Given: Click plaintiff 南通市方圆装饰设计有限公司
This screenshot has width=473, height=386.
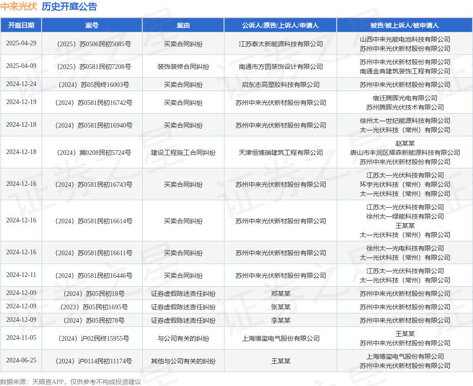Looking at the screenshot, I should click(280, 67).
